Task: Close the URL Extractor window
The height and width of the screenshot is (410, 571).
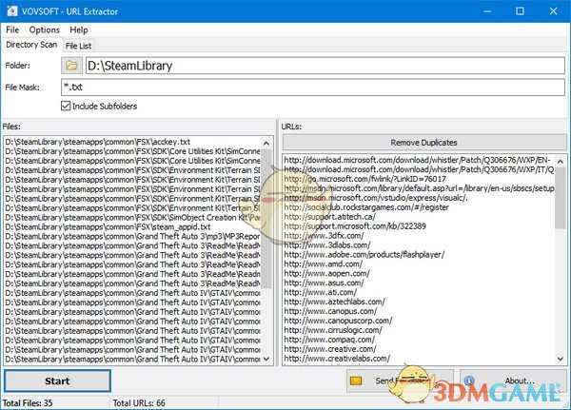Action: 554,11
